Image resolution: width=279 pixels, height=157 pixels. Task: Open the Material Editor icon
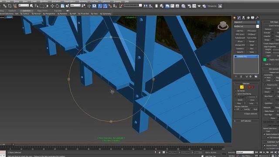184,6
